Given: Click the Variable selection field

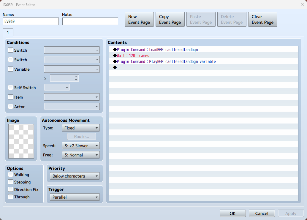Looking at the screenshot, I should [72, 69].
